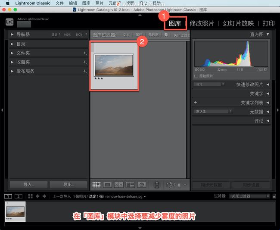Hide right panel group side arrow
This screenshot has width=280, height=230.
point(278,110)
